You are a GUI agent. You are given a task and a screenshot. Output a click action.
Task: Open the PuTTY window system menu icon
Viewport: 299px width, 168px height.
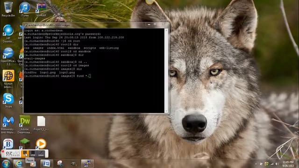point(26,25)
